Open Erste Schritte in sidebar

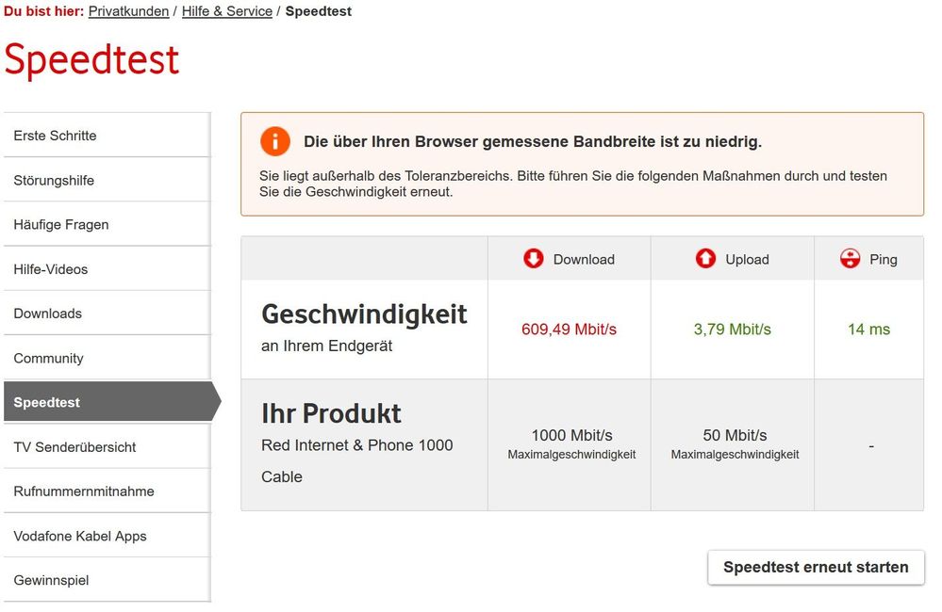pos(55,136)
